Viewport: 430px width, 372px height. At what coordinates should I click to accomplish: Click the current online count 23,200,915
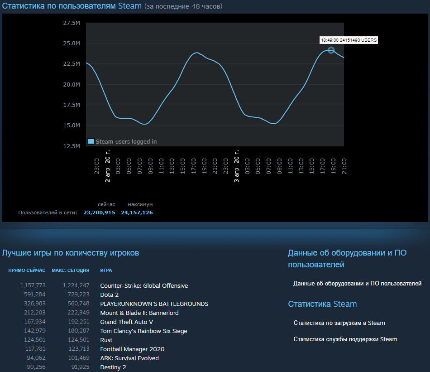(x=99, y=213)
